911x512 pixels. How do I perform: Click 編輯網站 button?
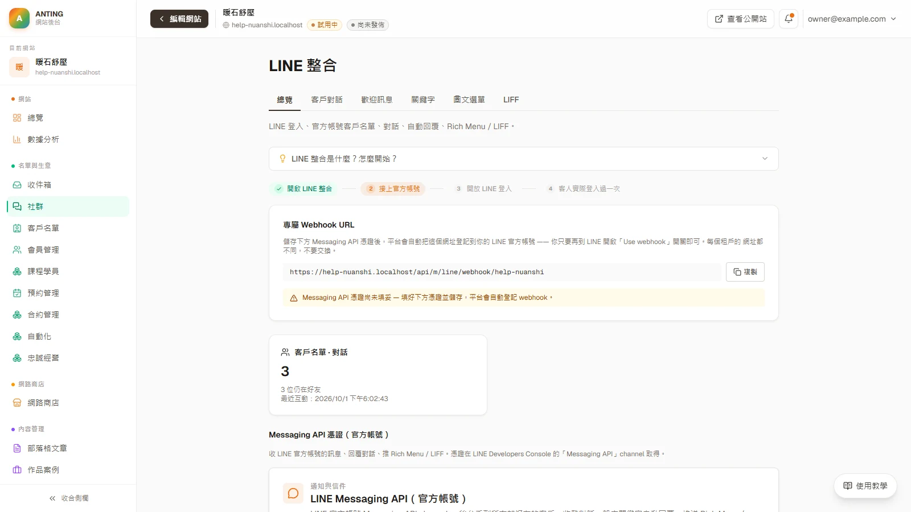click(179, 19)
